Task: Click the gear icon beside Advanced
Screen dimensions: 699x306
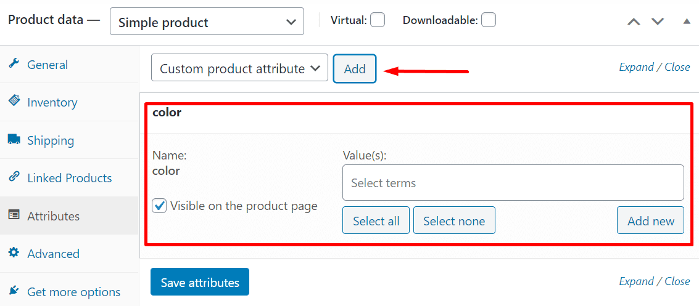Action: click(14, 252)
